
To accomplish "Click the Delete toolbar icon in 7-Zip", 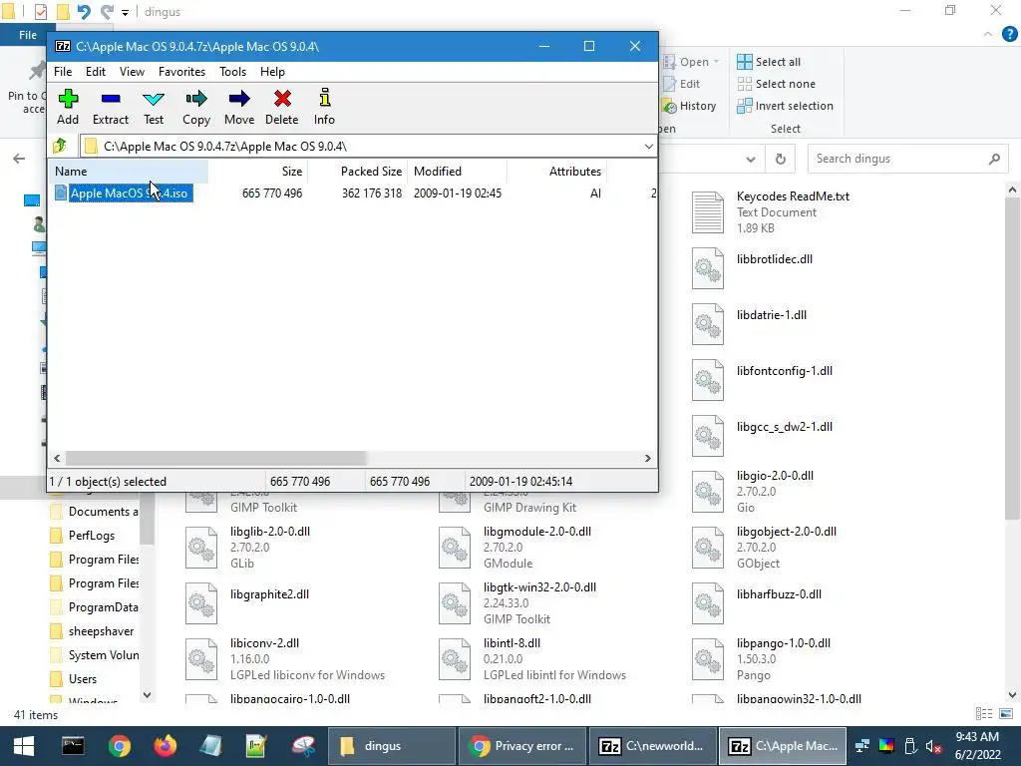I will click(x=282, y=107).
